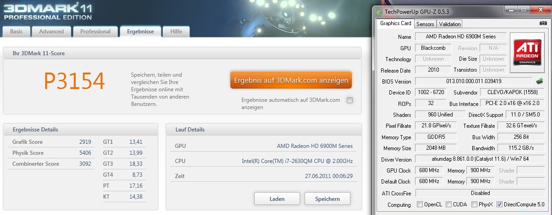Click the Speichern button
This screenshot has width=552, height=215.
328,199
